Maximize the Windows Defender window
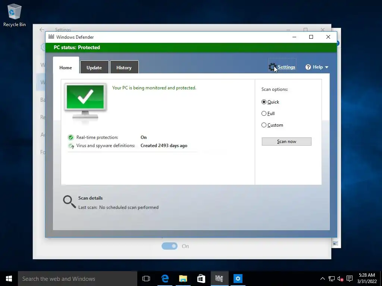 click(311, 37)
